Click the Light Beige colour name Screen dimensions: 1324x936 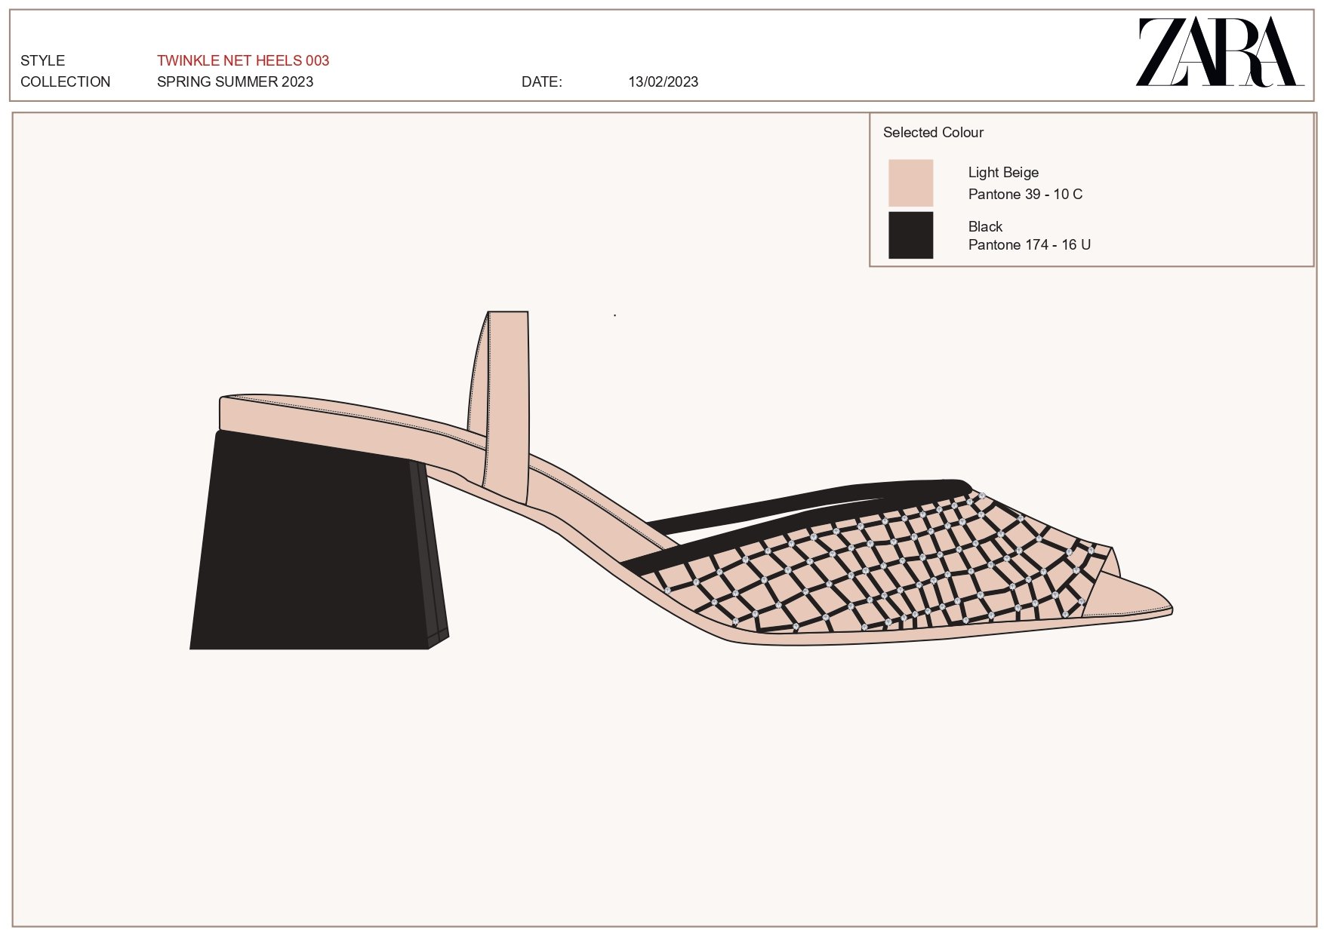(1003, 172)
